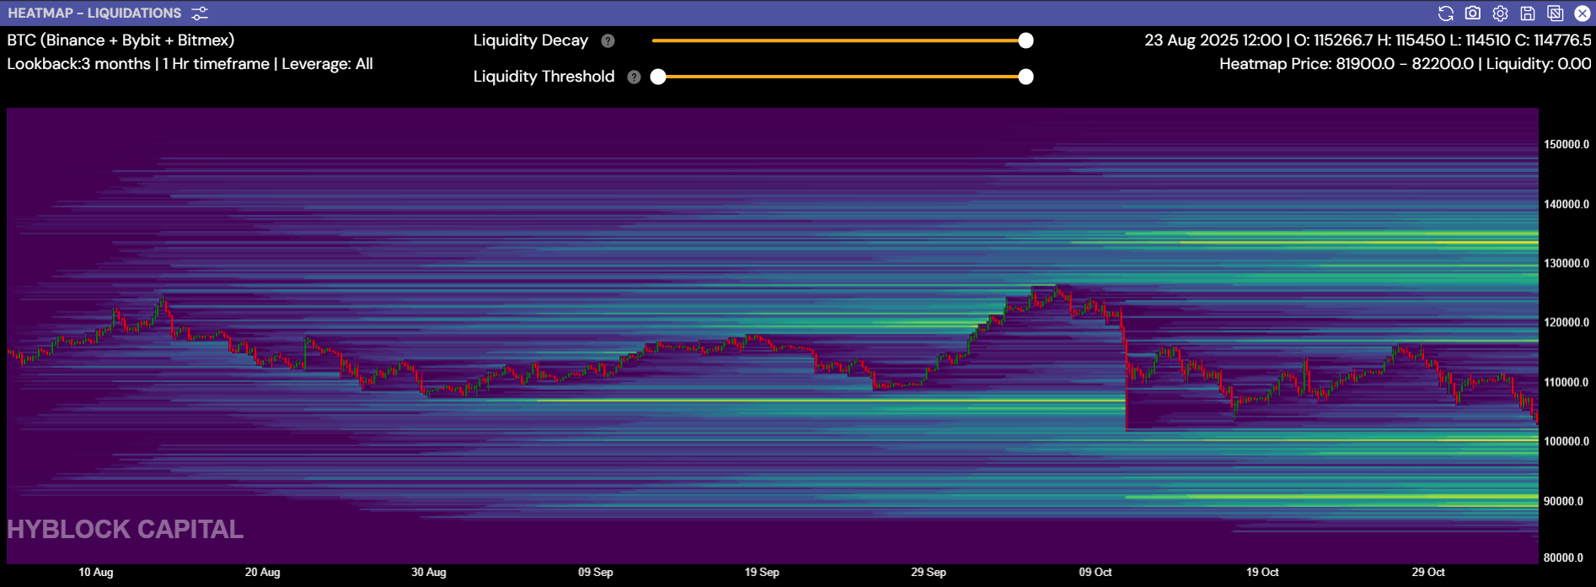Image resolution: width=1596 pixels, height=587 pixels.
Task: Show help for Liquidity Threshold
Action: point(635,77)
